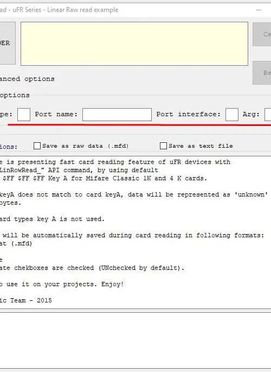Click the yellow status display area
271x372 pixels.
[x=134, y=43]
